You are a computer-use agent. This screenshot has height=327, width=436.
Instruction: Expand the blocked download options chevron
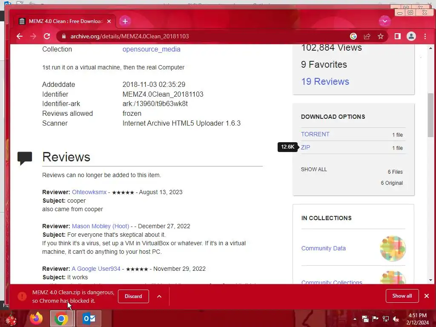pyautogui.click(x=159, y=296)
